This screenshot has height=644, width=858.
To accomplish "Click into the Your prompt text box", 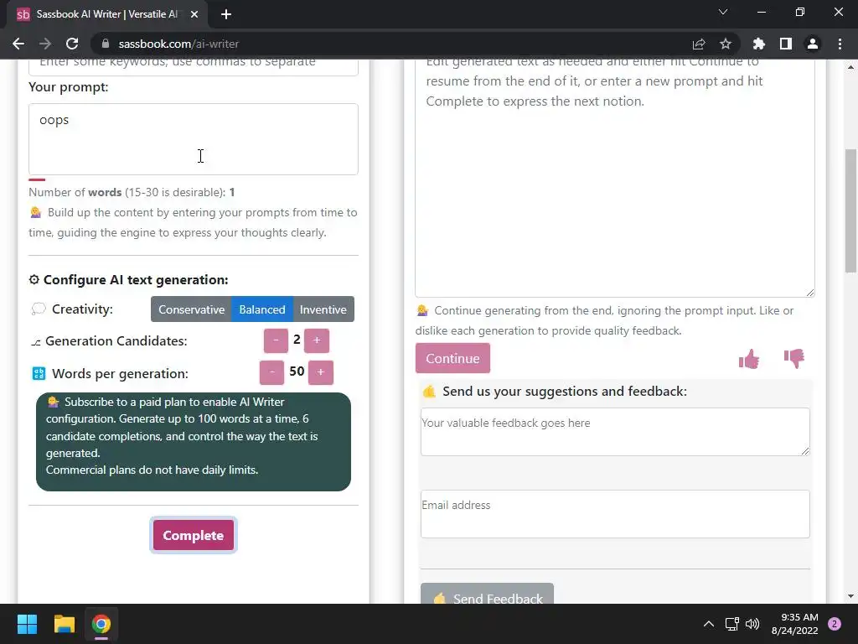I will click(194, 139).
